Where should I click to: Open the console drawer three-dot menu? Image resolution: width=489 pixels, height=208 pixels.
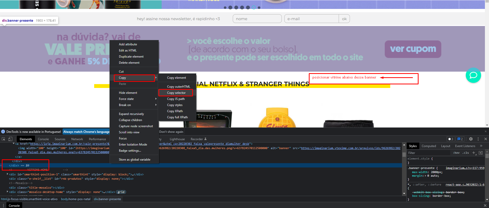click(3, 205)
